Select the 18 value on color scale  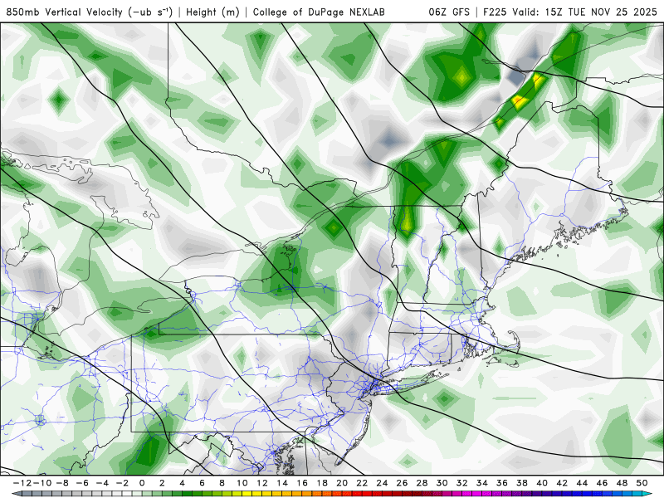point(322,483)
